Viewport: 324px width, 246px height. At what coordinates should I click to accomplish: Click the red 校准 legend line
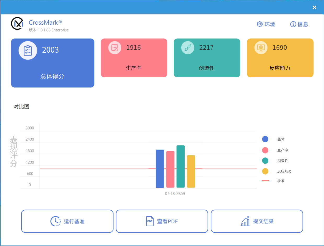point(265,181)
